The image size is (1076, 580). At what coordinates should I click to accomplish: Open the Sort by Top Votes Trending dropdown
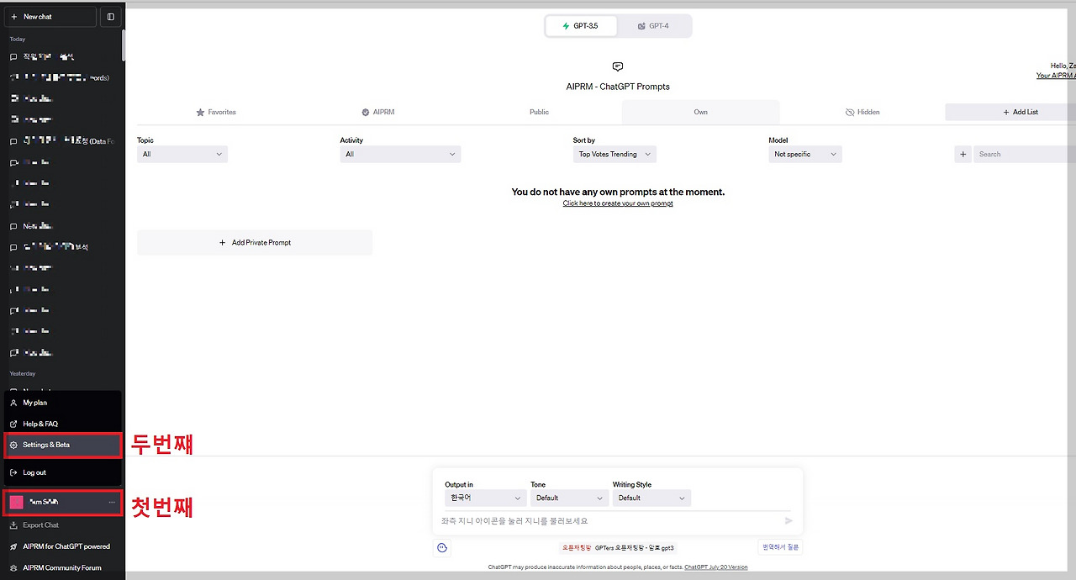(614, 155)
